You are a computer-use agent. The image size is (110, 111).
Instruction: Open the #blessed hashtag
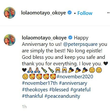pyautogui.click(x=59, y=90)
